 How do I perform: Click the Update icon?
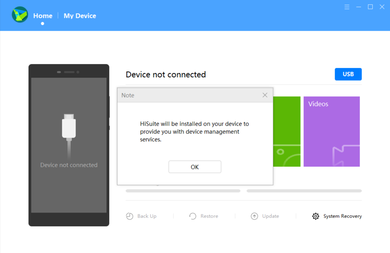(254, 216)
